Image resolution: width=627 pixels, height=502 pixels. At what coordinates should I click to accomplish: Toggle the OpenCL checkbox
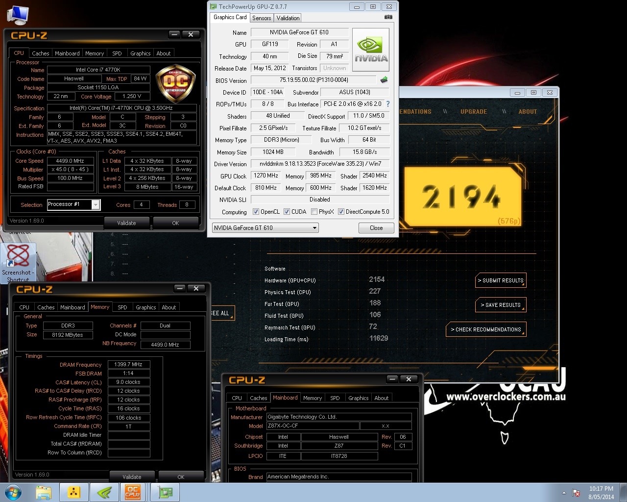pyautogui.click(x=256, y=212)
